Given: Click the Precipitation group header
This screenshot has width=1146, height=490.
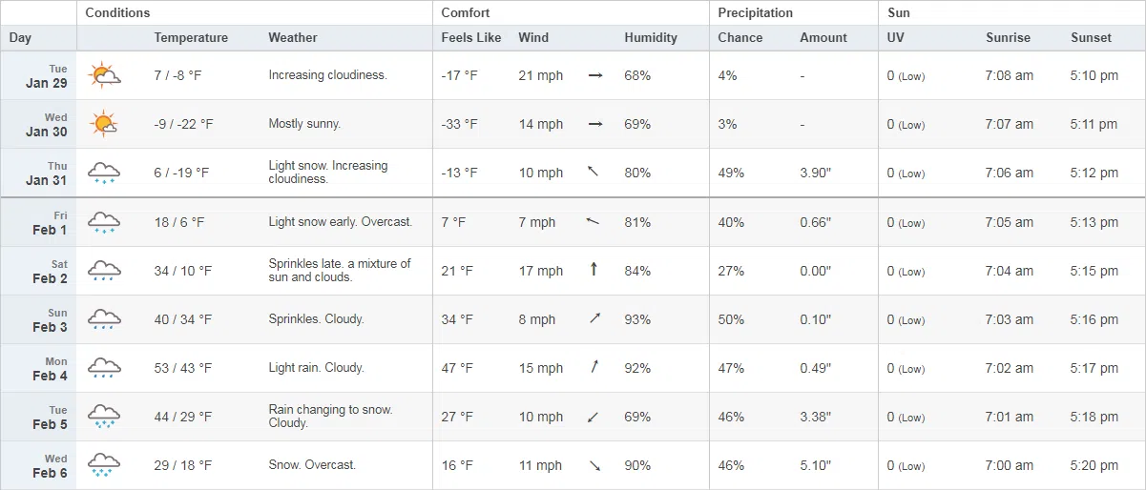Looking at the screenshot, I should 755,13.
